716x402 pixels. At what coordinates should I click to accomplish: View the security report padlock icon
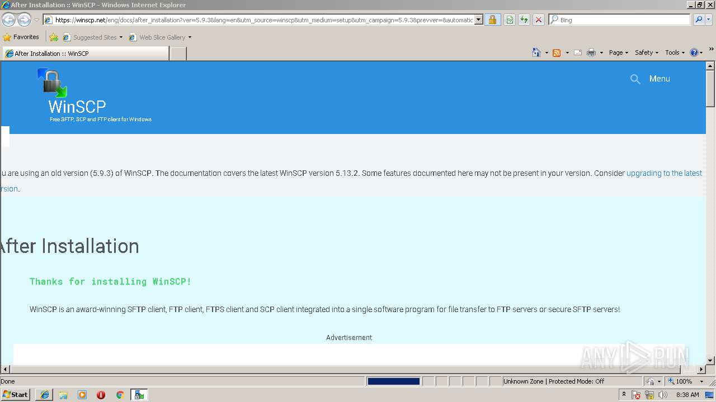492,20
